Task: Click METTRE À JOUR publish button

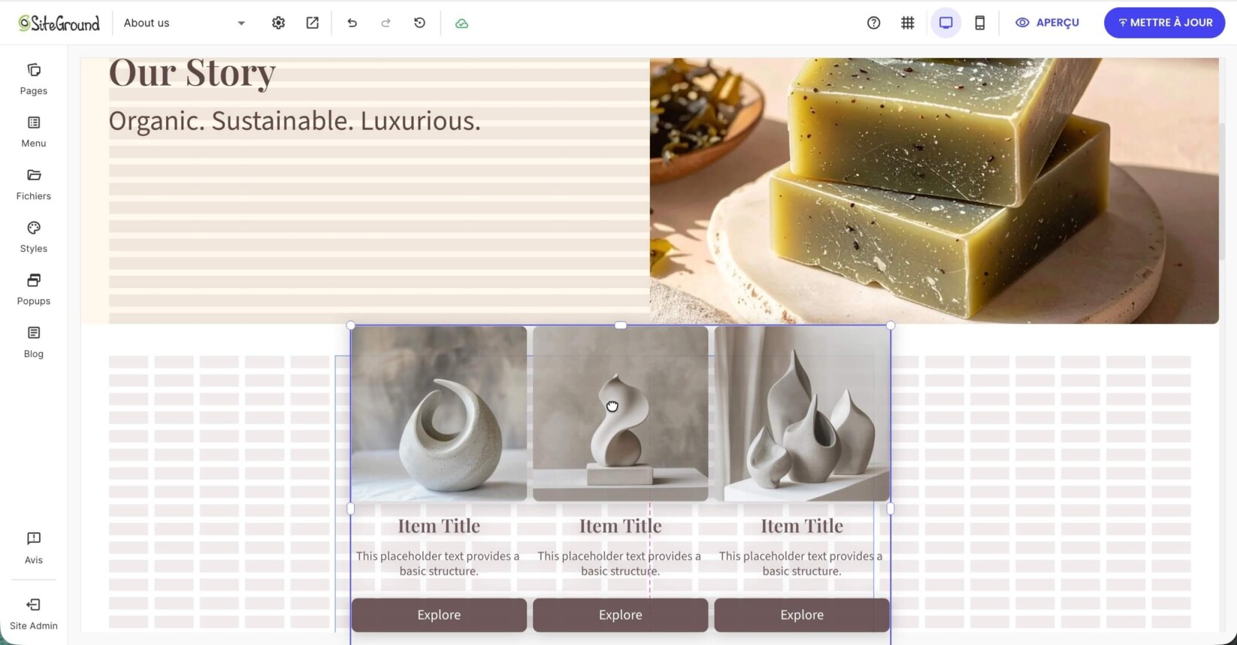Action: (x=1164, y=23)
